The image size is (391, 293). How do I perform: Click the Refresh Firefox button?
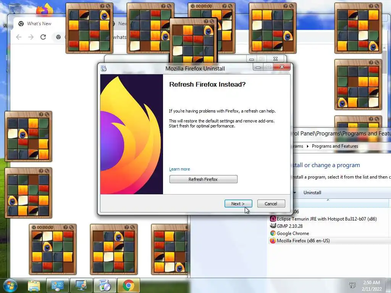(x=203, y=179)
